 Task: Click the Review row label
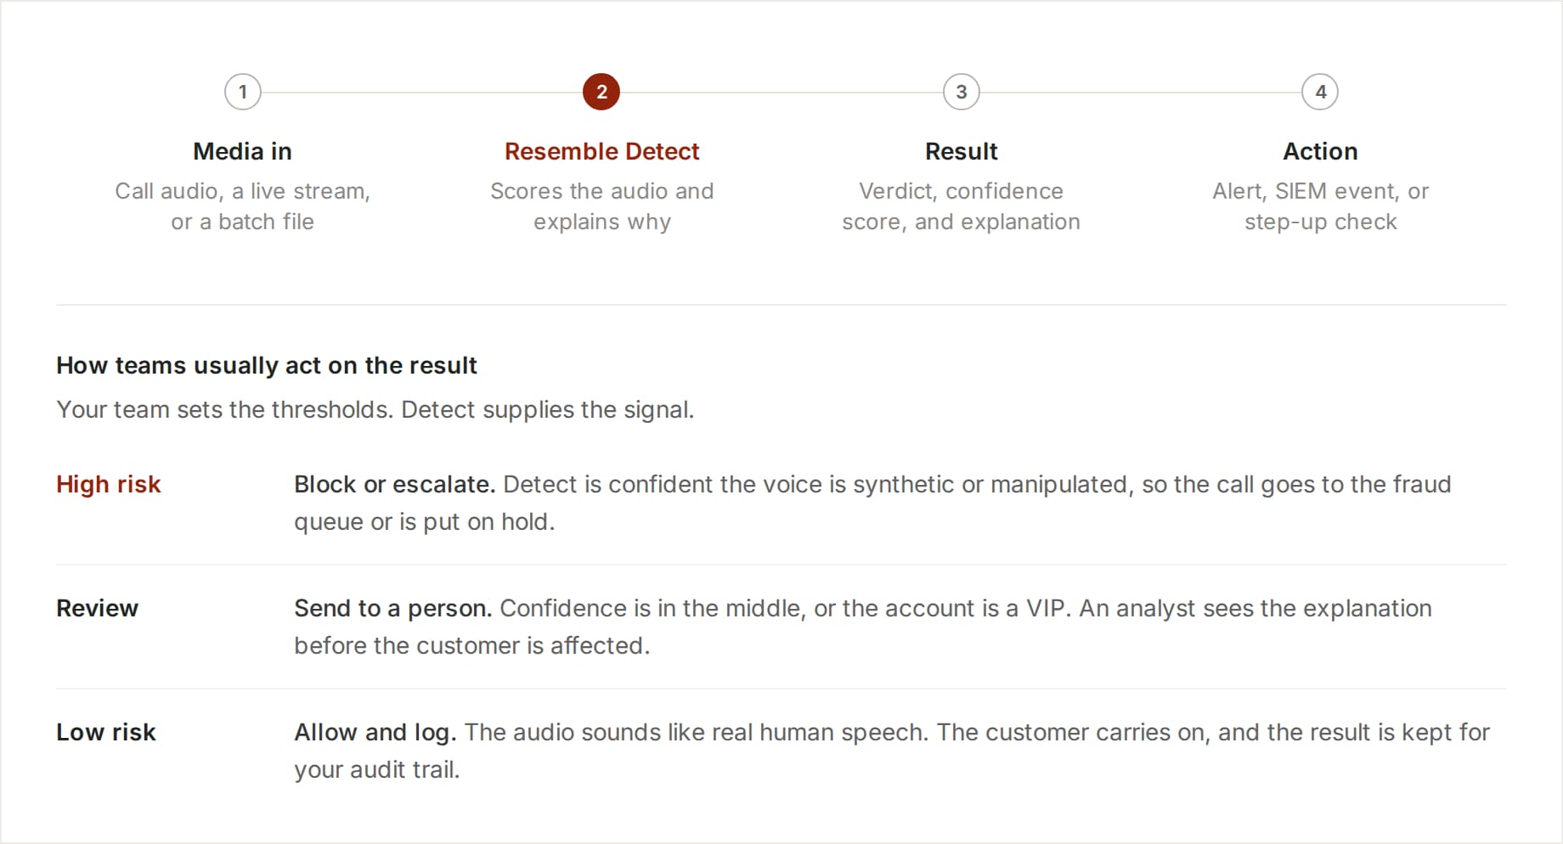tap(97, 608)
